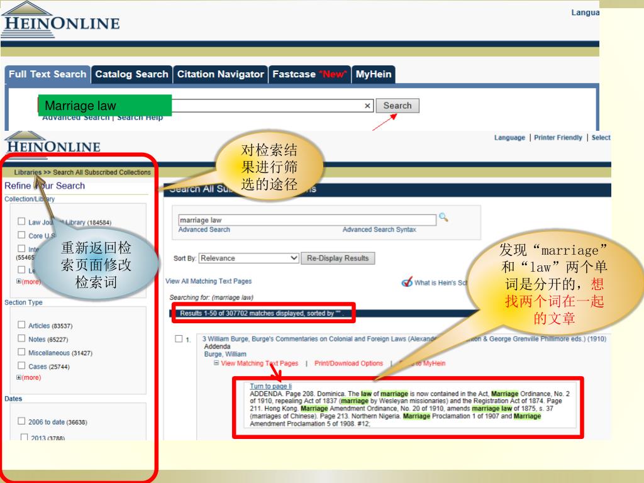Click the Refine Your Search heading

pyautogui.click(x=45, y=186)
